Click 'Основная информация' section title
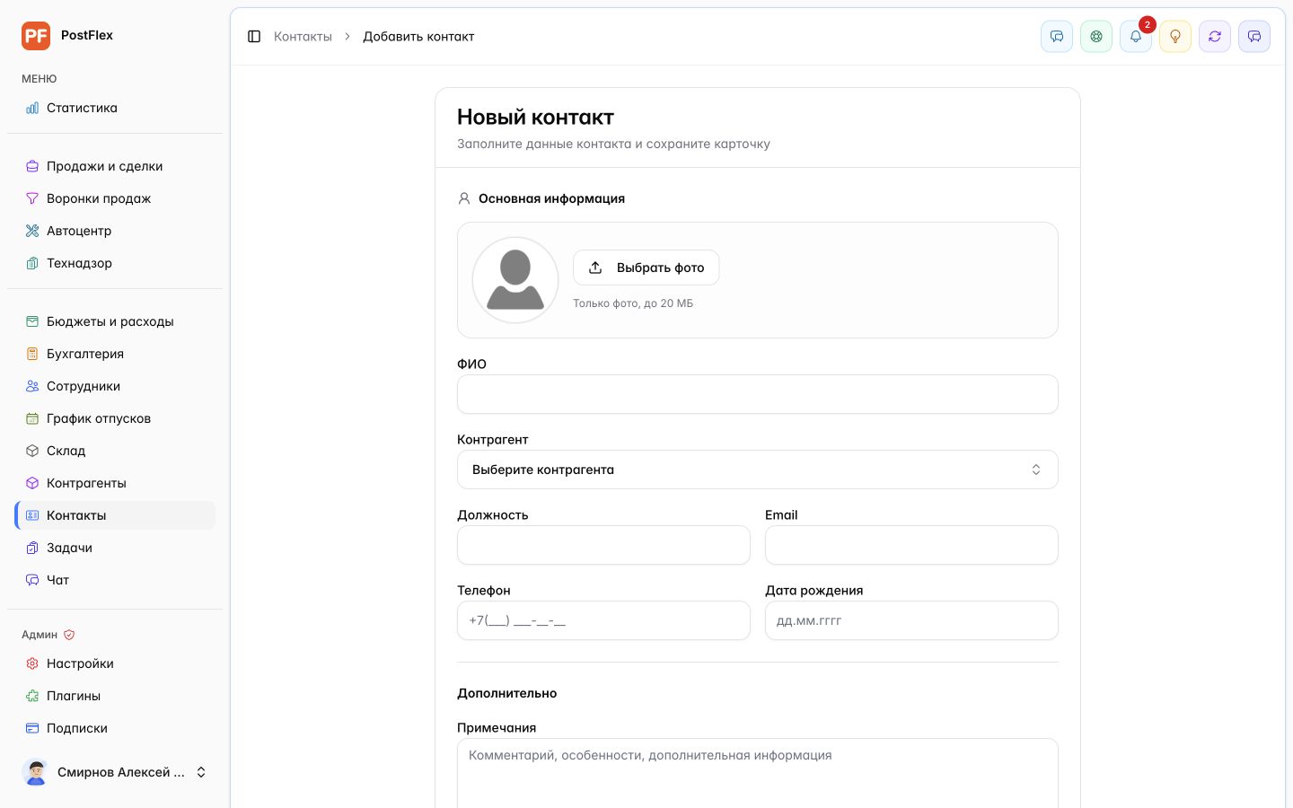The height and width of the screenshot is (808, 1293). pyautogui.click(x=551, y=198)
